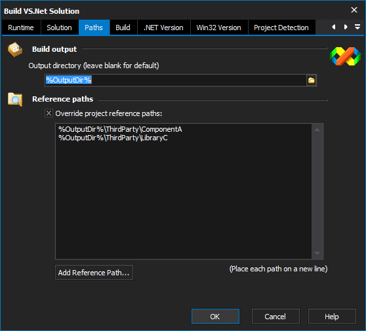The image size is (366, 331).
Task: Switch to the Solution tab
Action: click(59, 28)
